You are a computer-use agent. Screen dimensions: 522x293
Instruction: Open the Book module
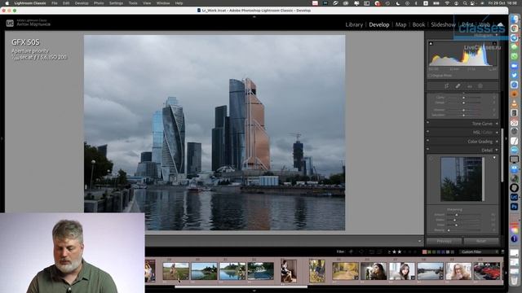coord(418,24)
